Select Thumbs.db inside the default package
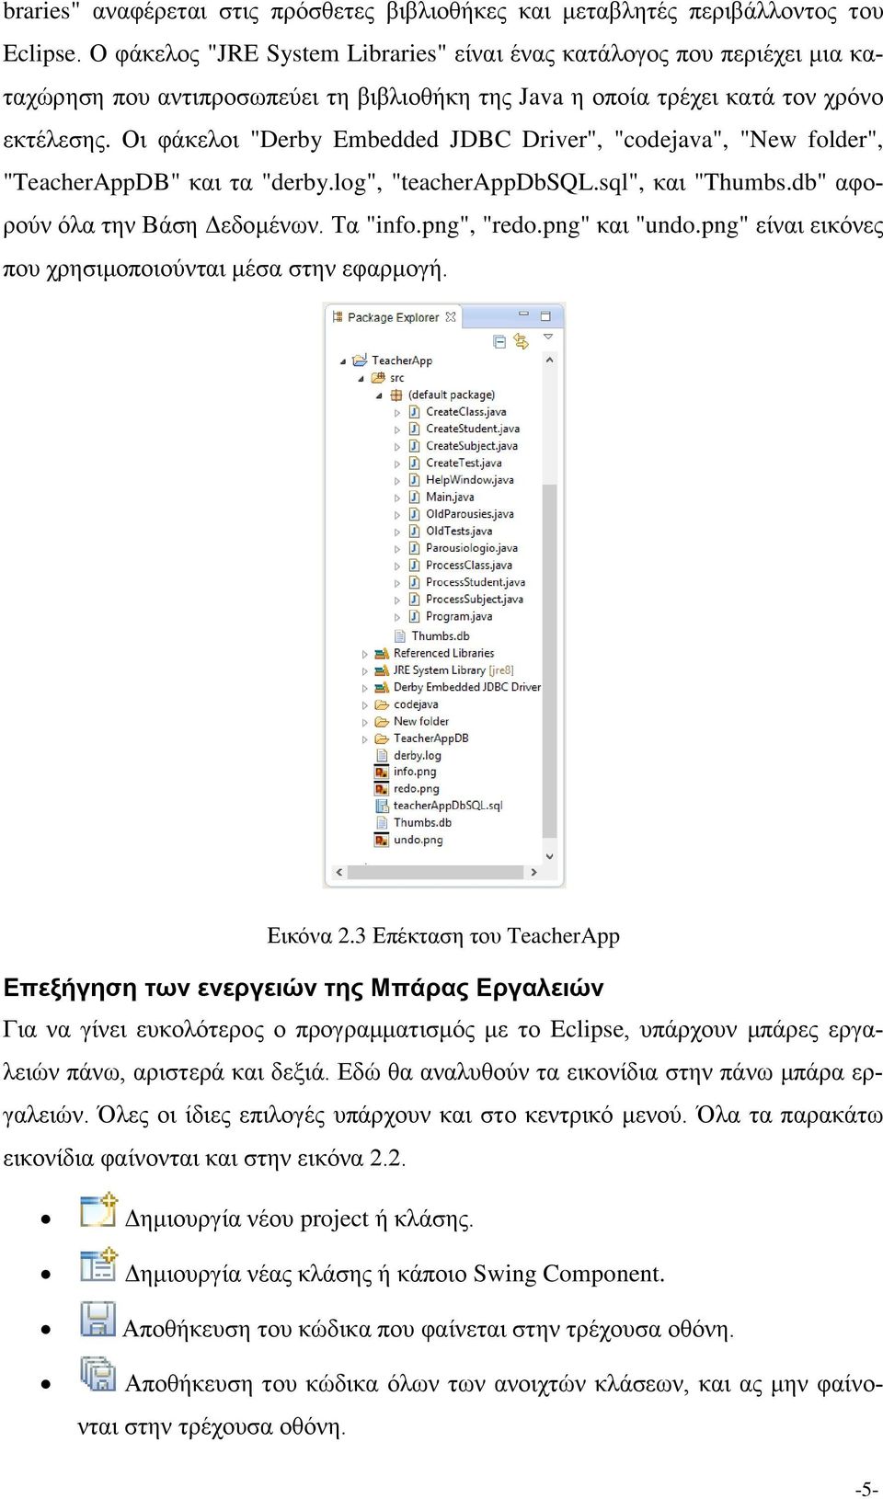The height and width of the screenshot is (1499, 883). (x=441, y=635)
